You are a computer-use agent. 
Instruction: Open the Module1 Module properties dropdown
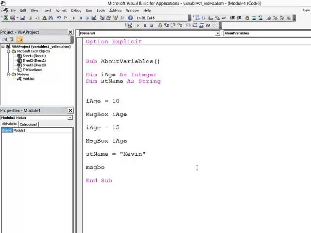click(x=70, y=118)
